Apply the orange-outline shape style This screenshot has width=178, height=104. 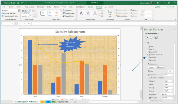coord(57,13)
